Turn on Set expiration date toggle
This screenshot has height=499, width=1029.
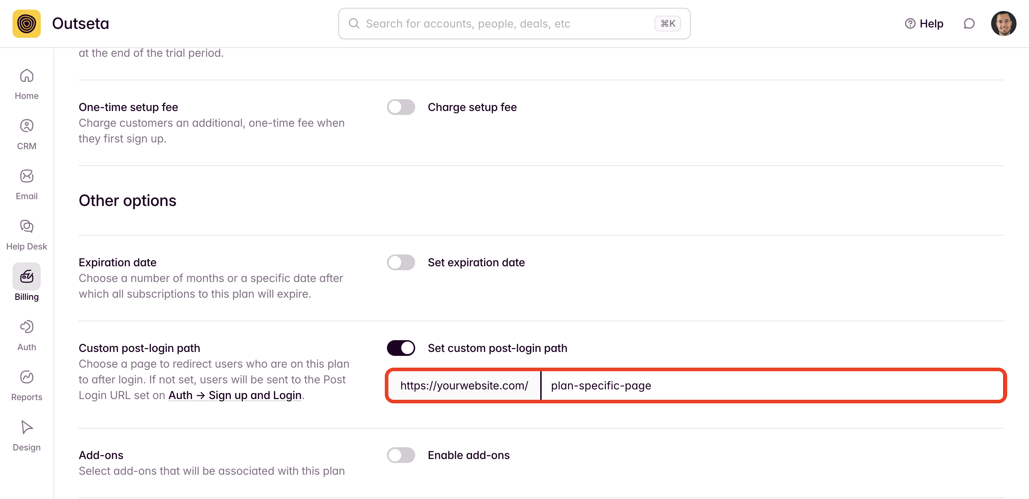(401, 262)
